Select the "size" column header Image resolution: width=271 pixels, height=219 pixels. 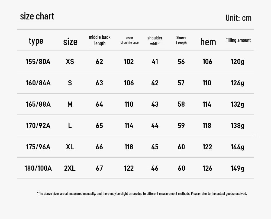click(x=70, y=42)
